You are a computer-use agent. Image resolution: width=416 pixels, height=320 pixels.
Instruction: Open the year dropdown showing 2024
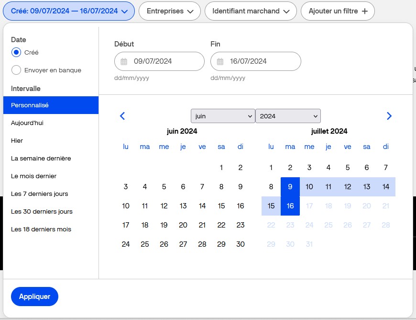pos(288,116)
